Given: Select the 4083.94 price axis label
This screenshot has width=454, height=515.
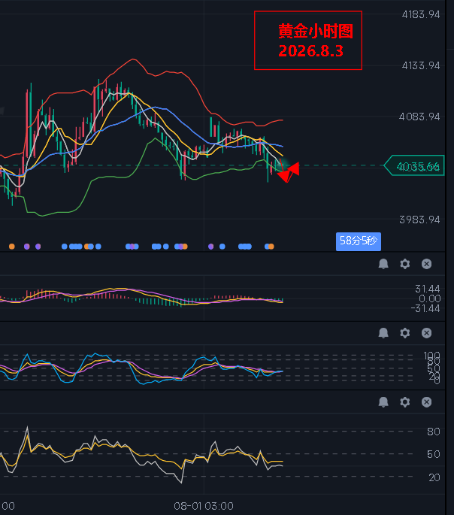Looking at the screenshot, I should tap(419, 117).
